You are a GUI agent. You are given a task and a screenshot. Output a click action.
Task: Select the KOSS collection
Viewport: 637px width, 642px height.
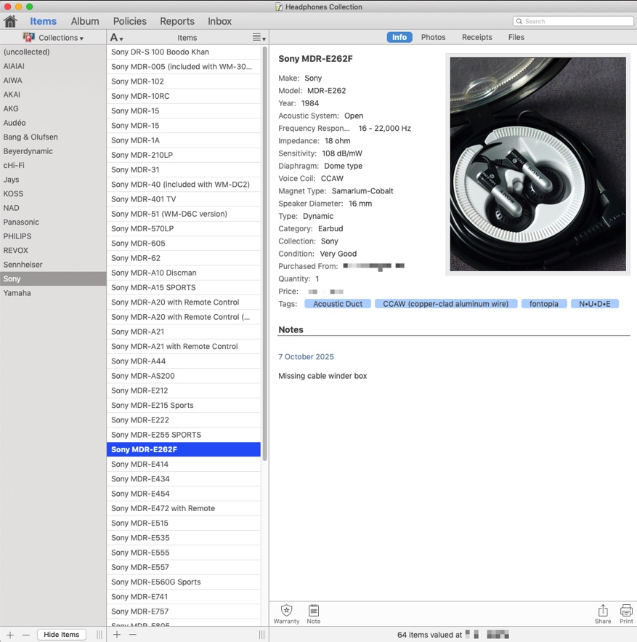(53, 193)
